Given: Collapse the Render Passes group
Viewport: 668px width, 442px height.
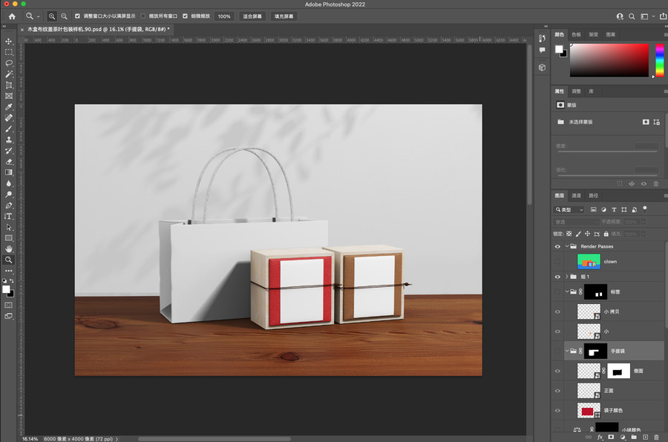Looking at the screenshot, I should [566, 246].
